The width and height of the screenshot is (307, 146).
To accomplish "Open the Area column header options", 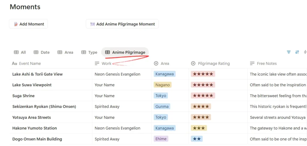I will (165, 63).
